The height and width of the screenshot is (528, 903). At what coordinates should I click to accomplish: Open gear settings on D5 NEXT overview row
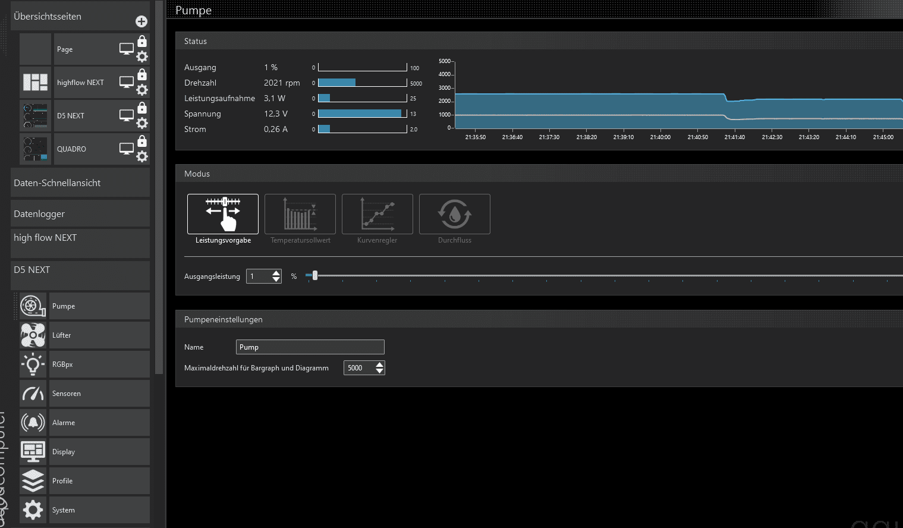[x=142, y=123]
